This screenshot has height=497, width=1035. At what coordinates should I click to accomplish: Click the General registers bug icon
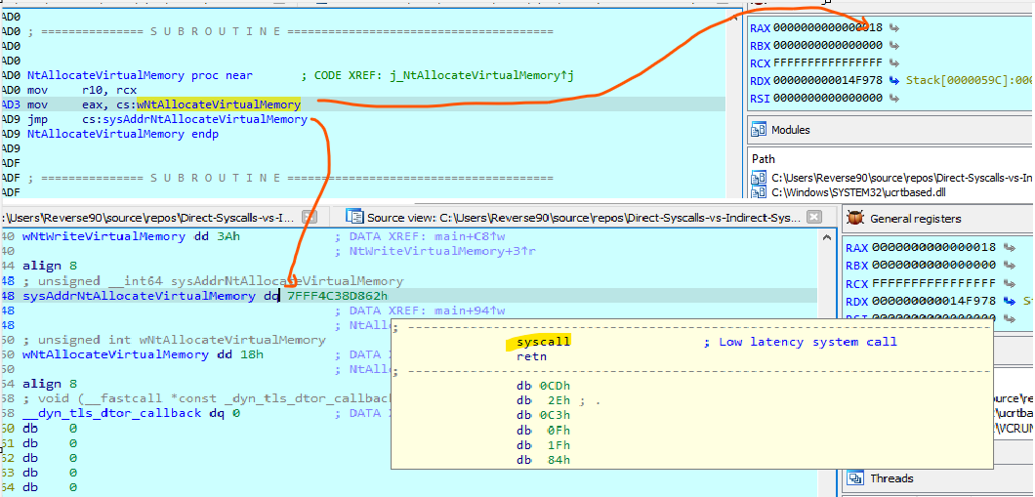coord(856,219)
